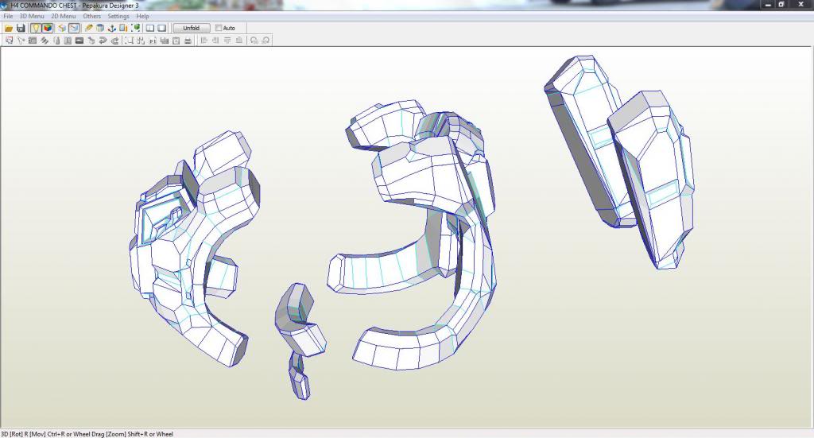Click the text input 'P1' icon
814x438 pixels.
[x=153, y=41]
